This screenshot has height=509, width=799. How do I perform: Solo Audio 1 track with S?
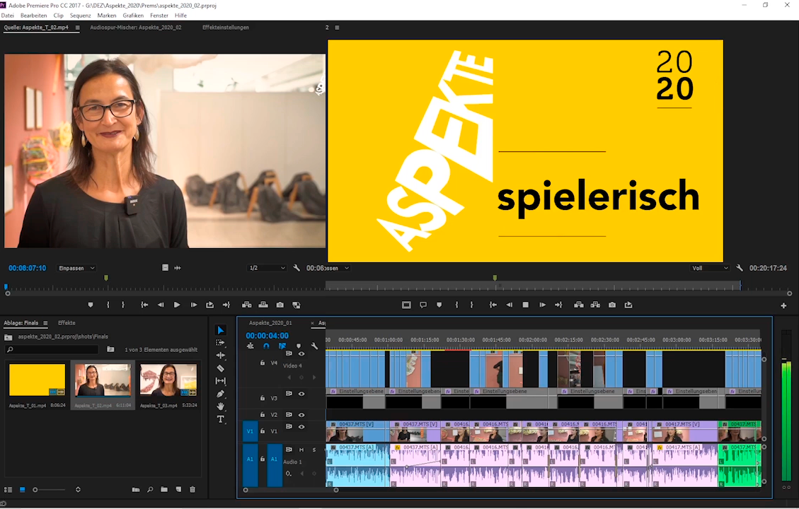pyautogui.click(x=314, y=450)
